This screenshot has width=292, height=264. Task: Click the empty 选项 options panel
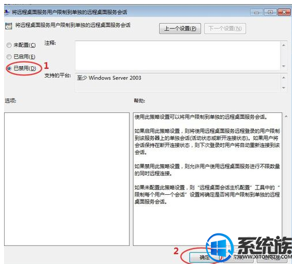pos(66,179)
